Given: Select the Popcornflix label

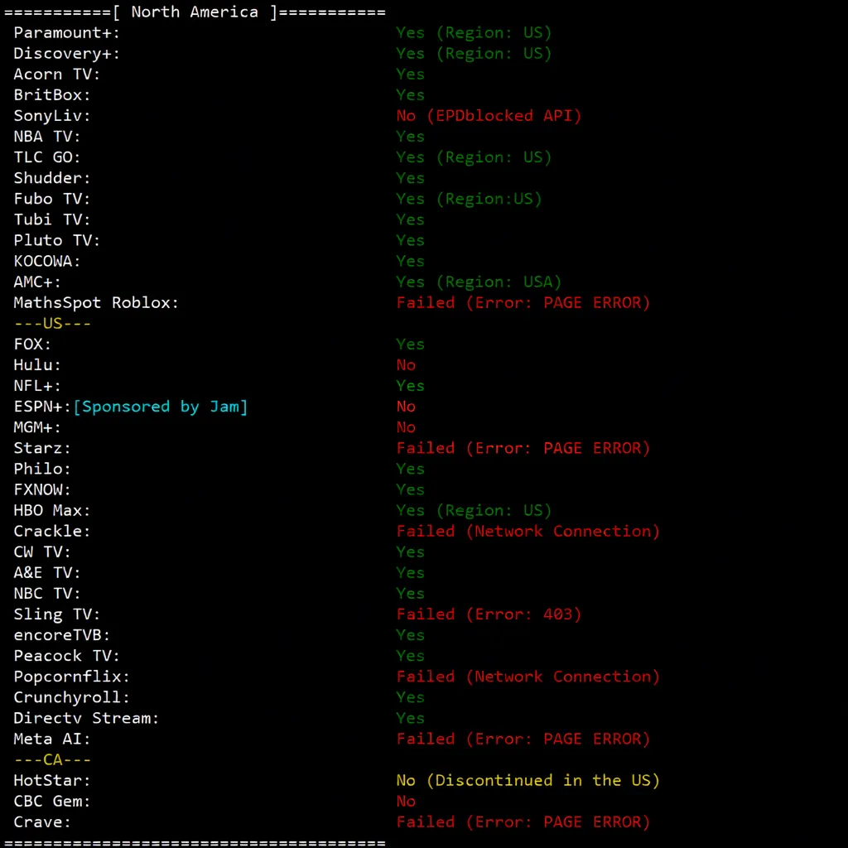Looking at the screenshot, I should pos(72,677).
